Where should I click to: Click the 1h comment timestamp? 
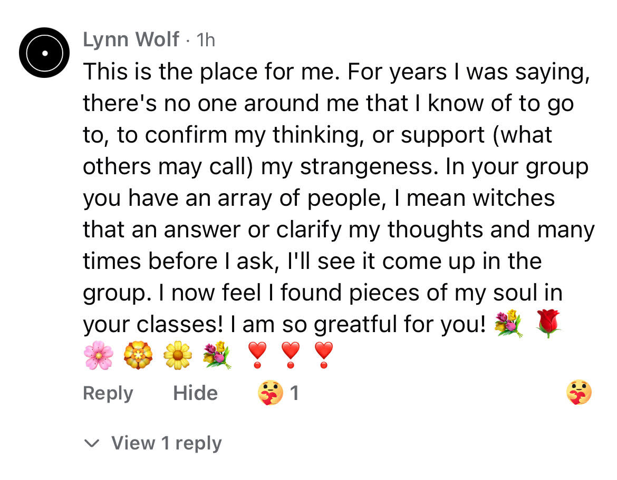point(205,40)
